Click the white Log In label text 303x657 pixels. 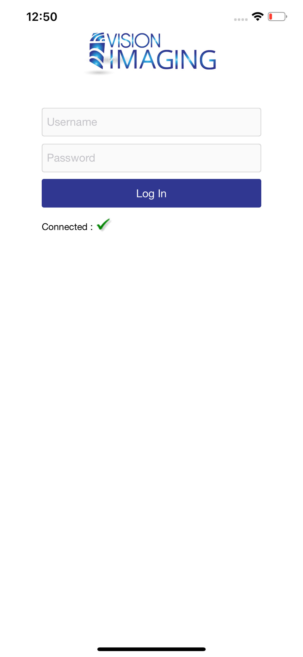[x=151, y=193]
